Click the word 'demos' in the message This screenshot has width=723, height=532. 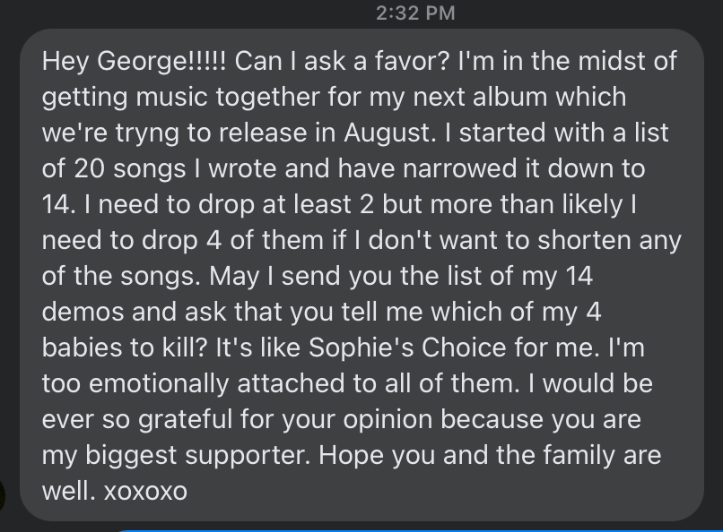(x=83, y=312)
